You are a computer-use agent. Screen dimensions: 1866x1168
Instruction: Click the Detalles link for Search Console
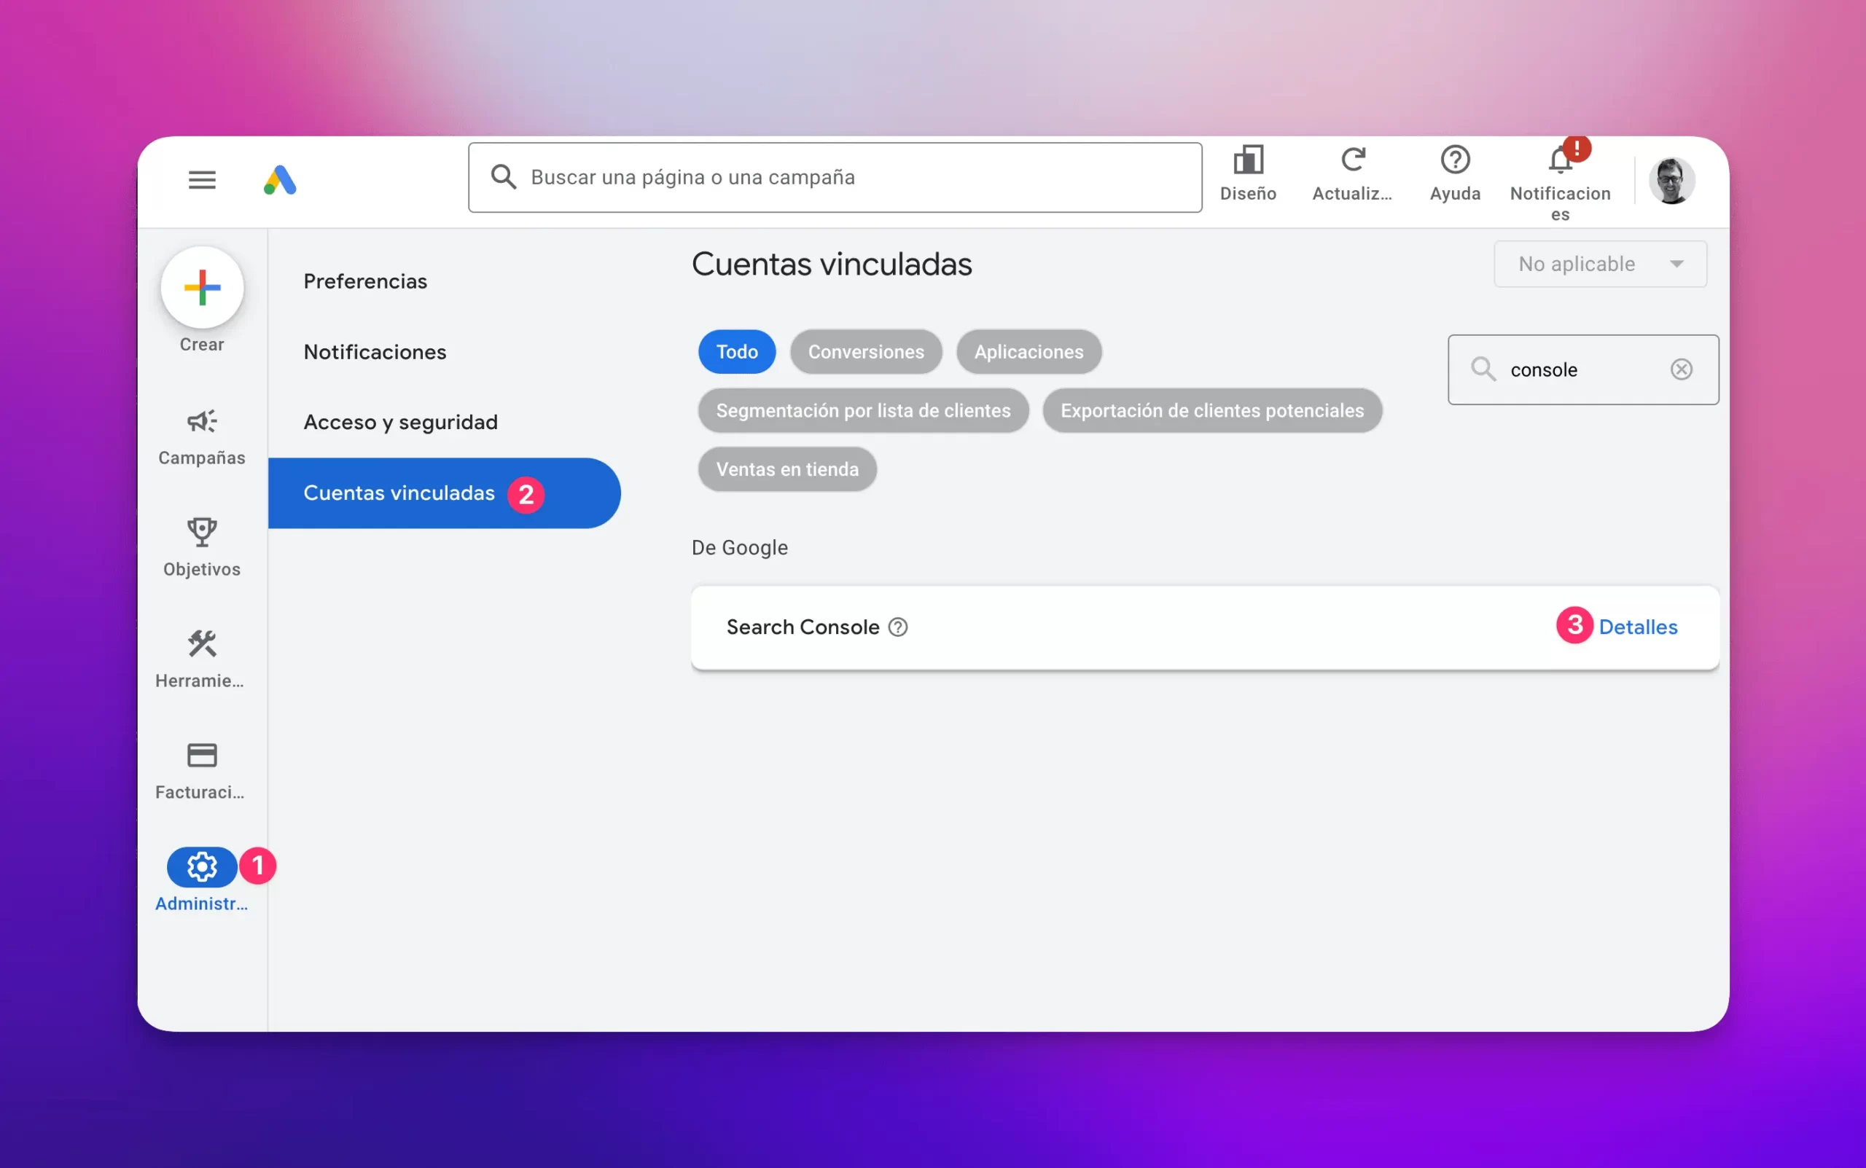(1637, 627)
